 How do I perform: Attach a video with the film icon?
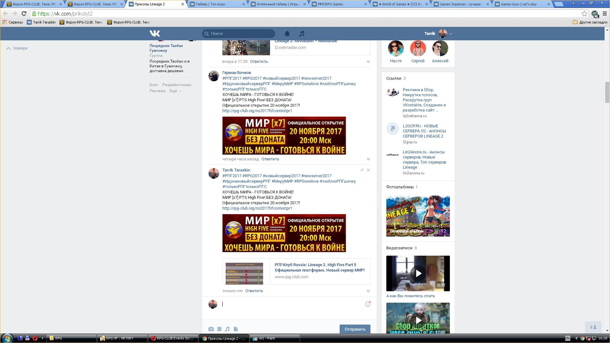click(x=219, y=329)
